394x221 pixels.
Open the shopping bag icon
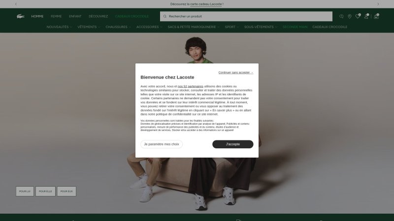376,16
